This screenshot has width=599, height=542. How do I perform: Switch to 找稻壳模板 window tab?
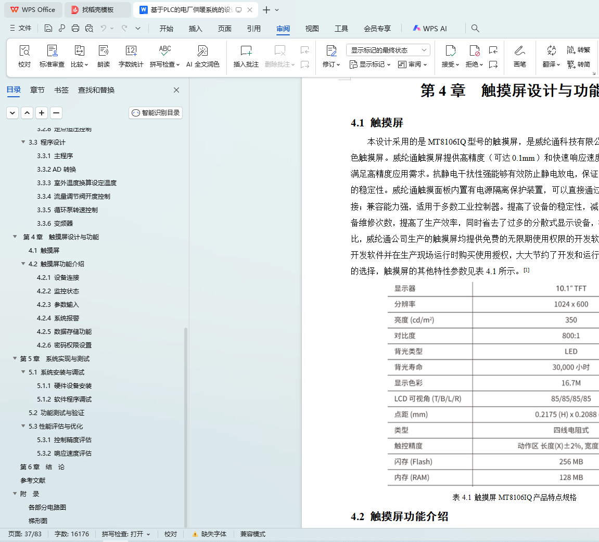pos(97,10)
